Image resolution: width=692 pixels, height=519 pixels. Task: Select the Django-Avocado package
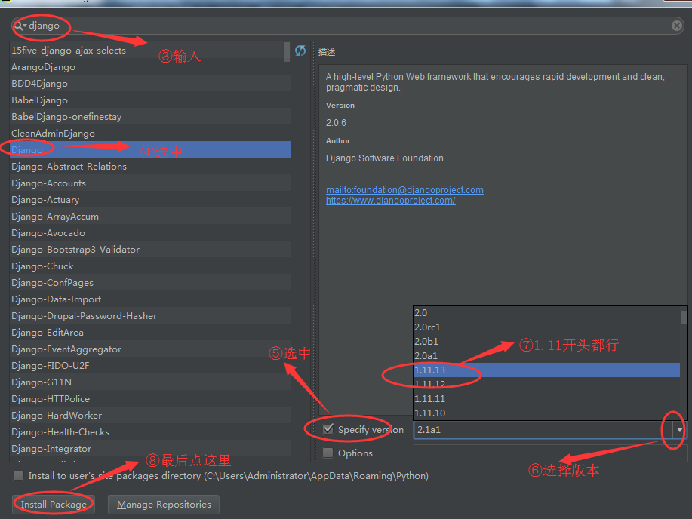point(150,232)
